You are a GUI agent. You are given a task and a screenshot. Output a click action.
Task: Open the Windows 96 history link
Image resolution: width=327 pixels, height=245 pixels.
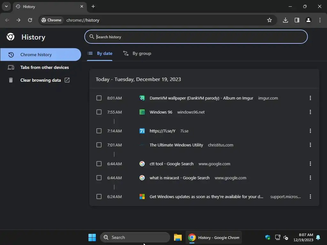(161, 112)
